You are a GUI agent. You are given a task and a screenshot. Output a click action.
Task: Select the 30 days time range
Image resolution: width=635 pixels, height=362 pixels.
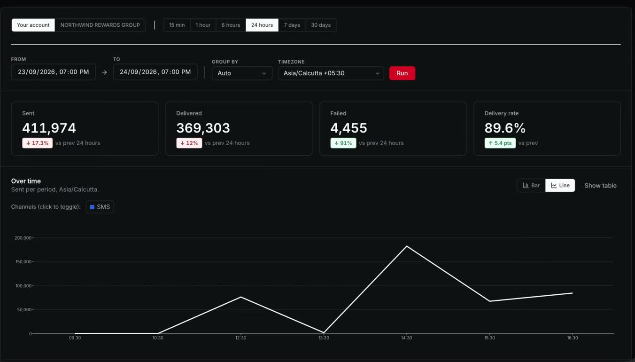point(321,25)
